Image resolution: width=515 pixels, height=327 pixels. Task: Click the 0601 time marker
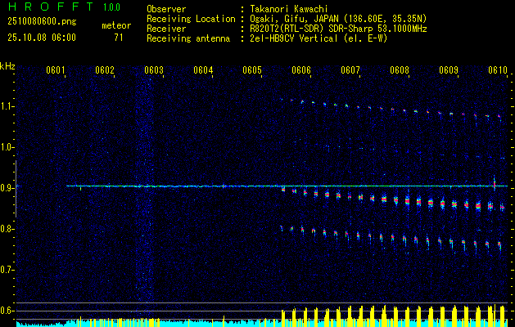(56, 71)
